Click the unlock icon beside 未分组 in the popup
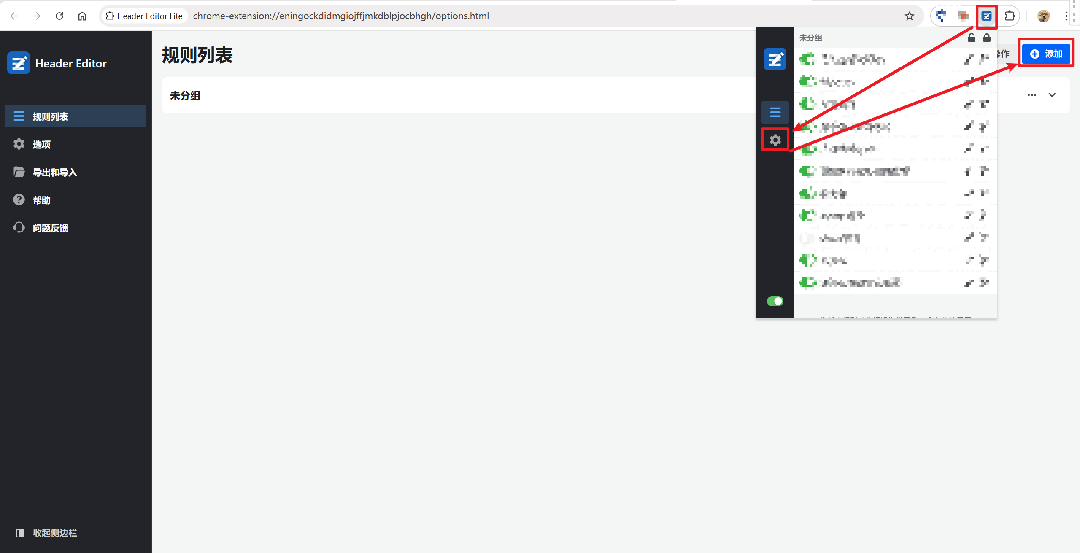Image resolution: width=1080 pixels, height=553 pixels. click(971, 38)
